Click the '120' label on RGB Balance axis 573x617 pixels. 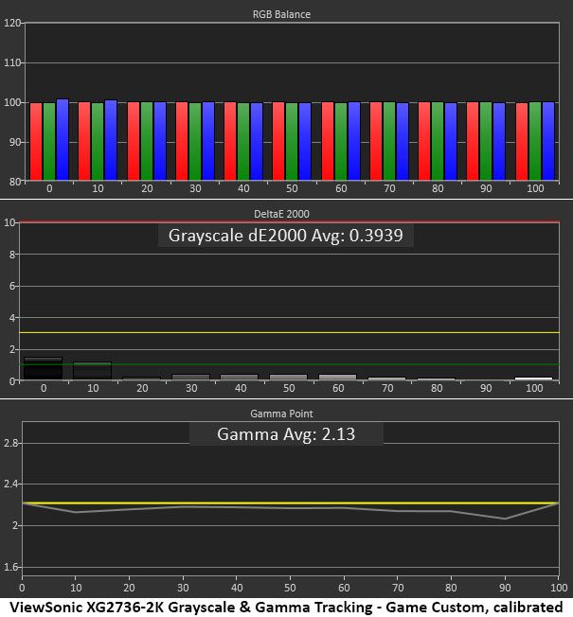[x=11, y=23]
